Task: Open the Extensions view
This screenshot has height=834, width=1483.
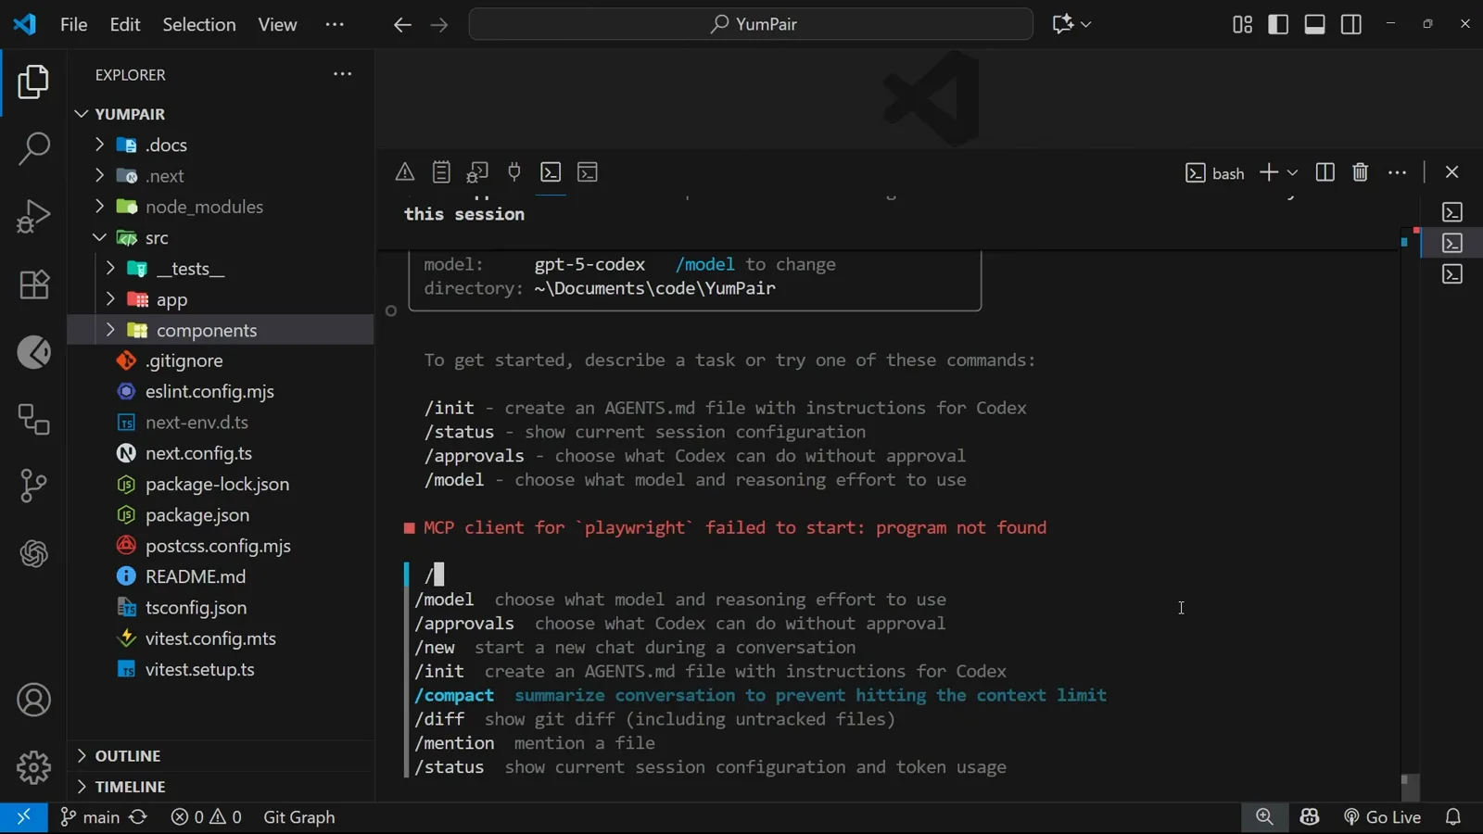Action: (33, 284)
